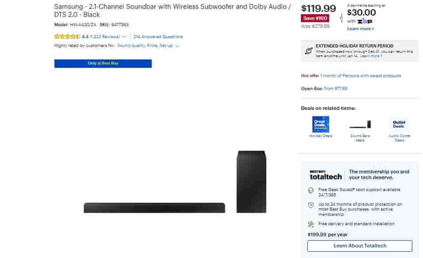The height and width of the screenshot is (258, 423).
Task: Click the product protection shield icon
Action: pyautogui.click(x=311, y=205)
